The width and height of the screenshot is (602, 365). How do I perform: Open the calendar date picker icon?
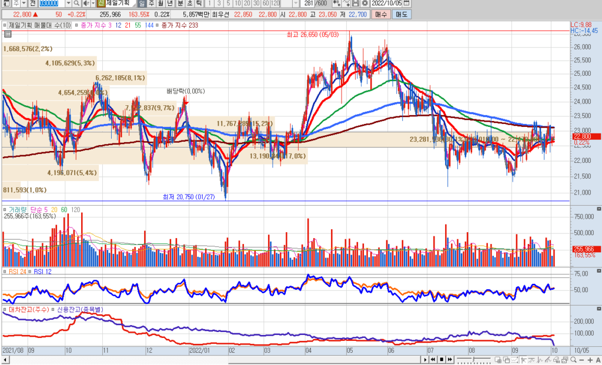407,4
